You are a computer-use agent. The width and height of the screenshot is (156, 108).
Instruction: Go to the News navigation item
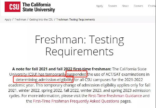point(125,6)
